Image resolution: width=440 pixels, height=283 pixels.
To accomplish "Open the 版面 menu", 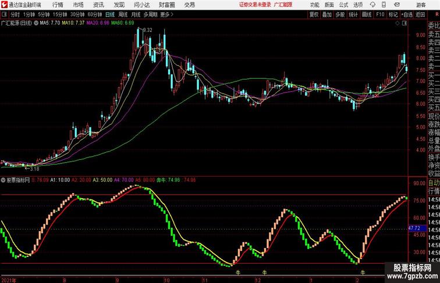I will (x=329, y=5).
